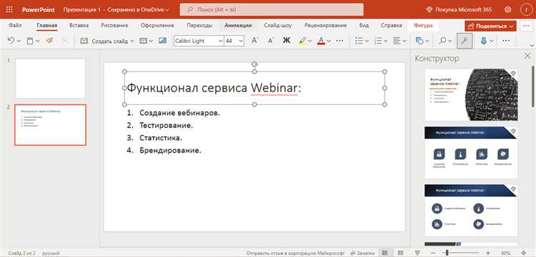
Task: Click the zoom out minus icon
Action: [433, 253]
